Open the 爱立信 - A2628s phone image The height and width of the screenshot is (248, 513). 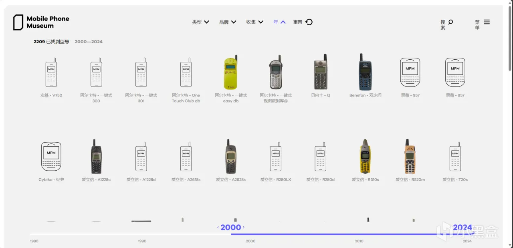(x=231, y=157)
